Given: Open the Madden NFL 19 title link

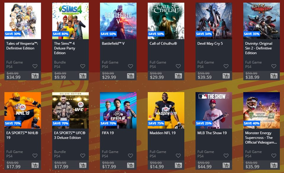Looking at the screenshot, I should click(162, 133).
